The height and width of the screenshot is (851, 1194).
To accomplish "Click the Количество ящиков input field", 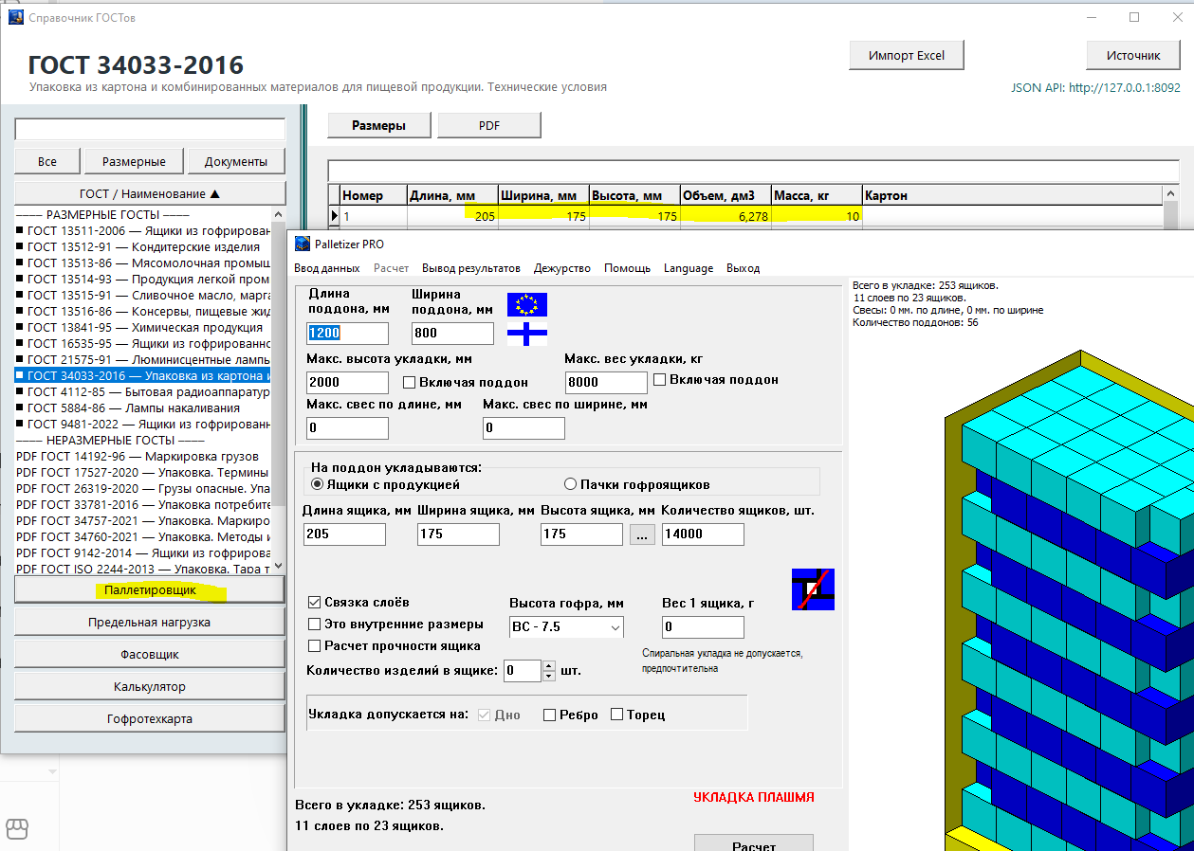I will coord(703,534).
